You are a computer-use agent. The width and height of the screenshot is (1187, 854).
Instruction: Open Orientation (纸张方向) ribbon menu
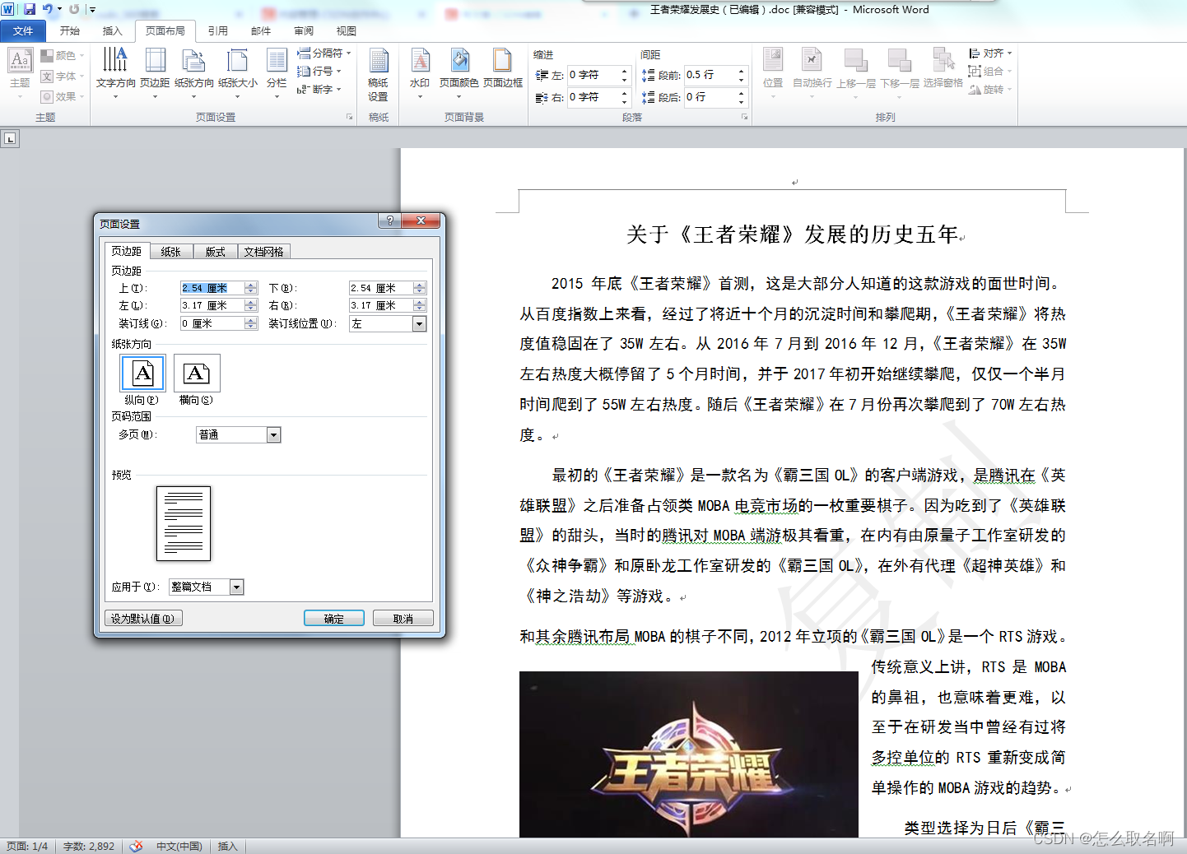194,73
